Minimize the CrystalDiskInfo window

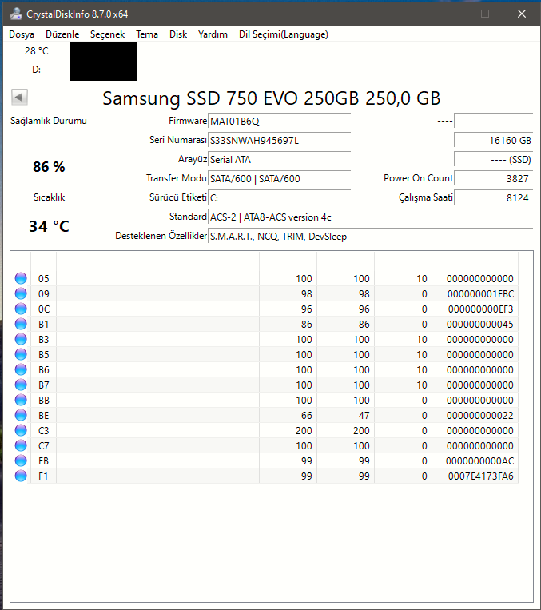click(x=449, y=14)
